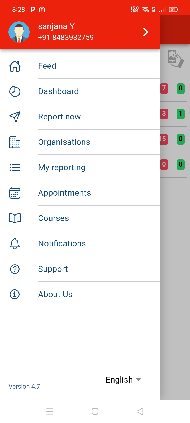This screenshot has width=190, height=423.
Task: Open the Dashboard menu item
Action: tap(58, 91)
